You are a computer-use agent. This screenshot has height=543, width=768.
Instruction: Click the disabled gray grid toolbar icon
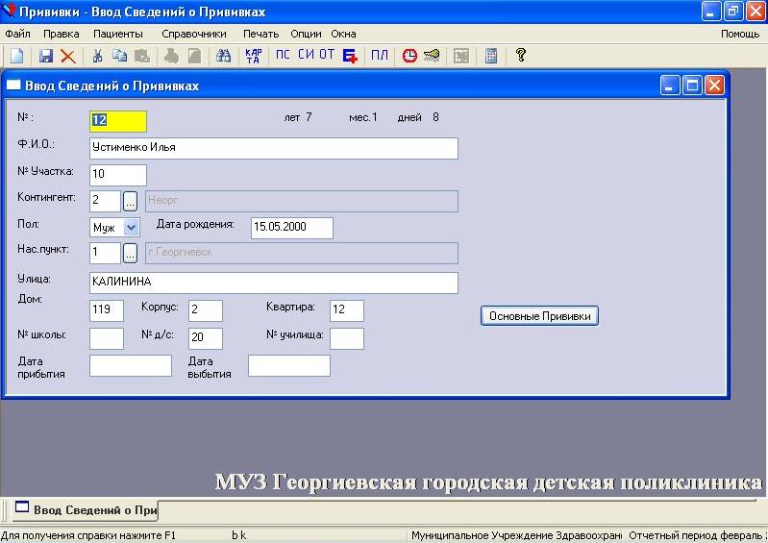point(461,56)
